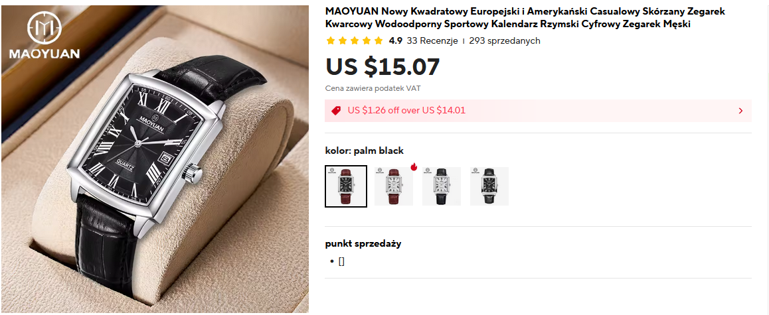Click the first yellow rating star
769x315 pixels.
pyautogui.click(x=331, y=40)
